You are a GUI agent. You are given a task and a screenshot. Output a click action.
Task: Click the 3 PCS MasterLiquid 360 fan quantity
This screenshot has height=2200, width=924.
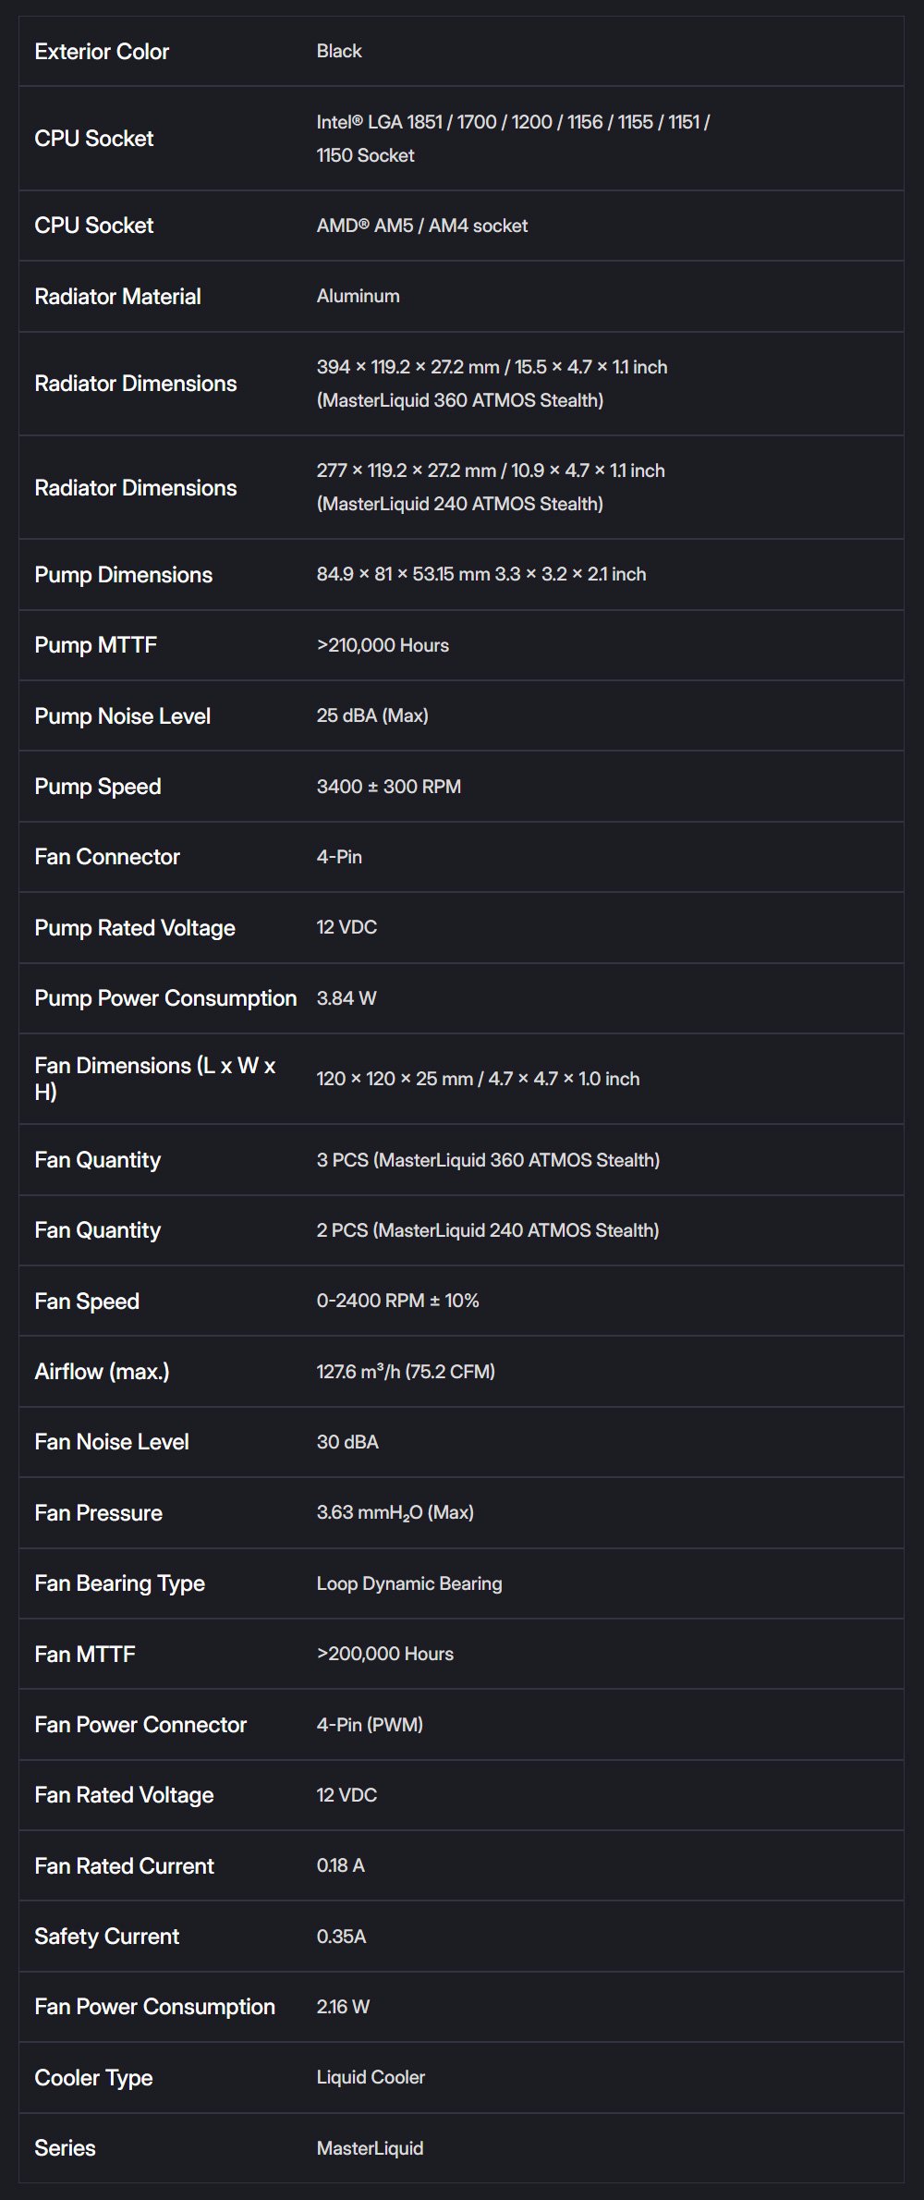click(x=488, y=1160)
